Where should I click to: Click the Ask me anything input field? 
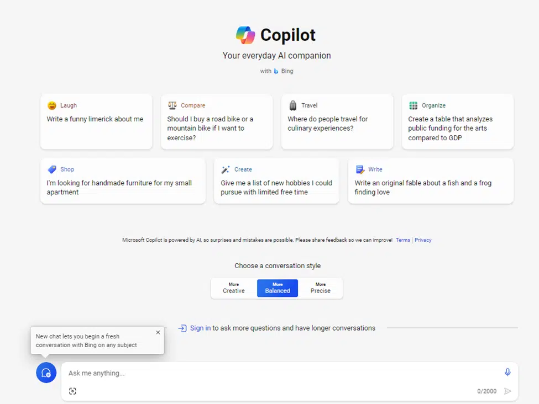[276, 373]
